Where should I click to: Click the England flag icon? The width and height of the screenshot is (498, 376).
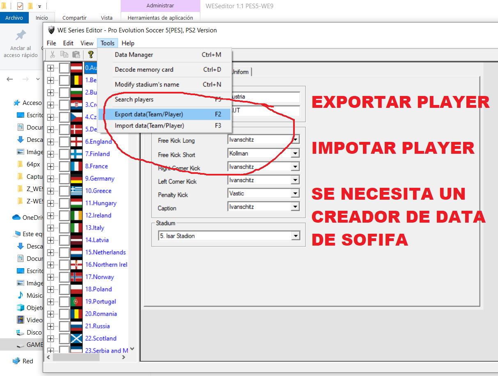[x=76, y=141]
